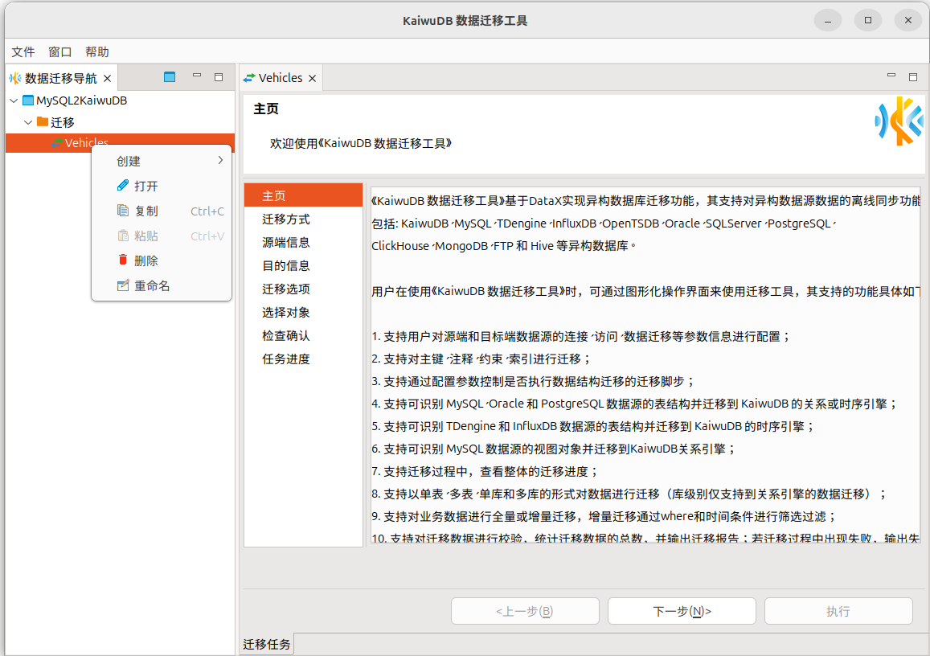Open the 文件 menu
The width and height of the screenshot is (930, 656).
[x=23, y=51]
